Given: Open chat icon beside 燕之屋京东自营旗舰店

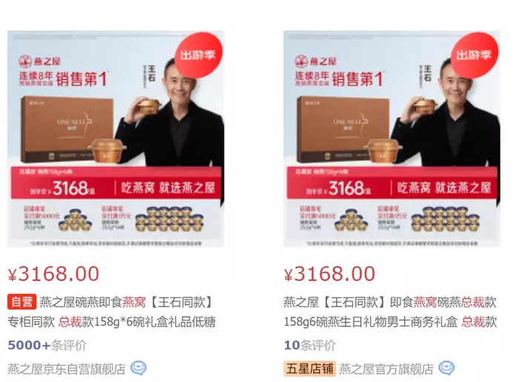Looking at the screenshot, I should (x=139, y=368).
